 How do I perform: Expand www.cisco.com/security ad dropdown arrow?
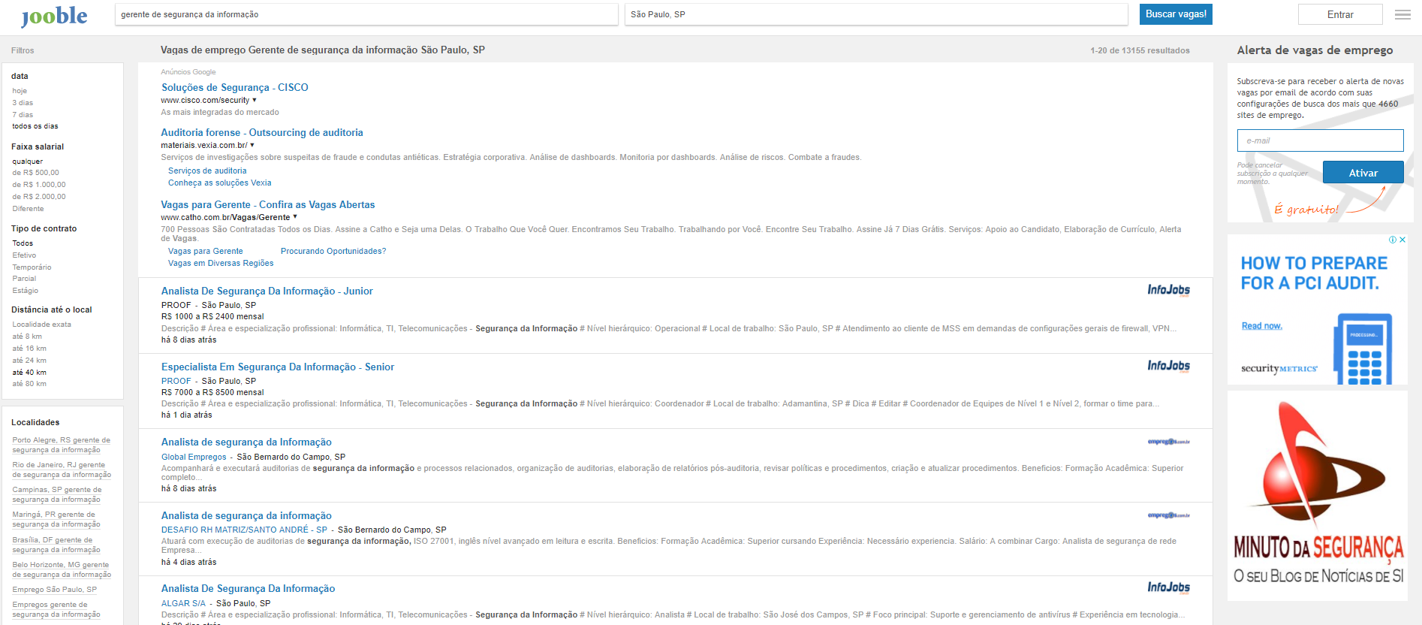pyautogui.click(x=255, y=100)
